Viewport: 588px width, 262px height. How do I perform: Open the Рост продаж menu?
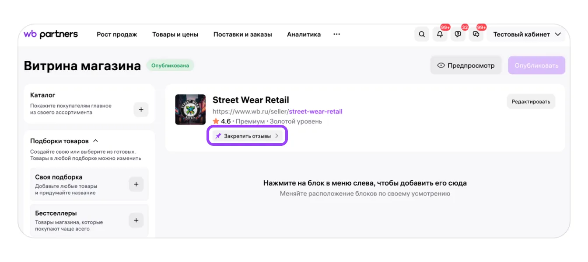(x=117, y=34)
